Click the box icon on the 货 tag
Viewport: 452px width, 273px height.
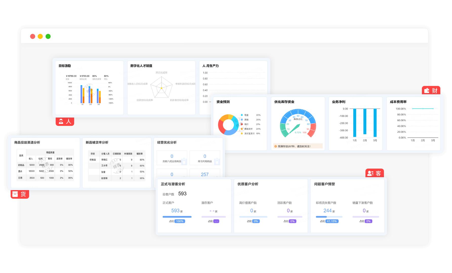[15, 194]
